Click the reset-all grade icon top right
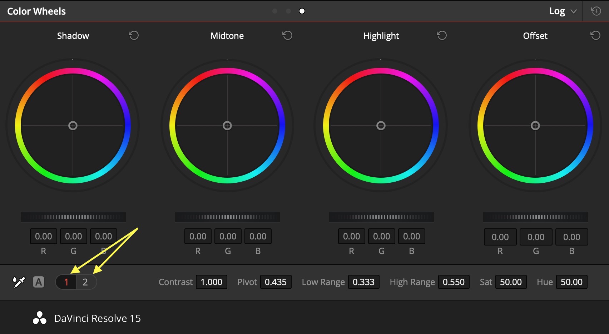Image resolution: width=609 pixels, height=334 pixels. coord(596,11)
